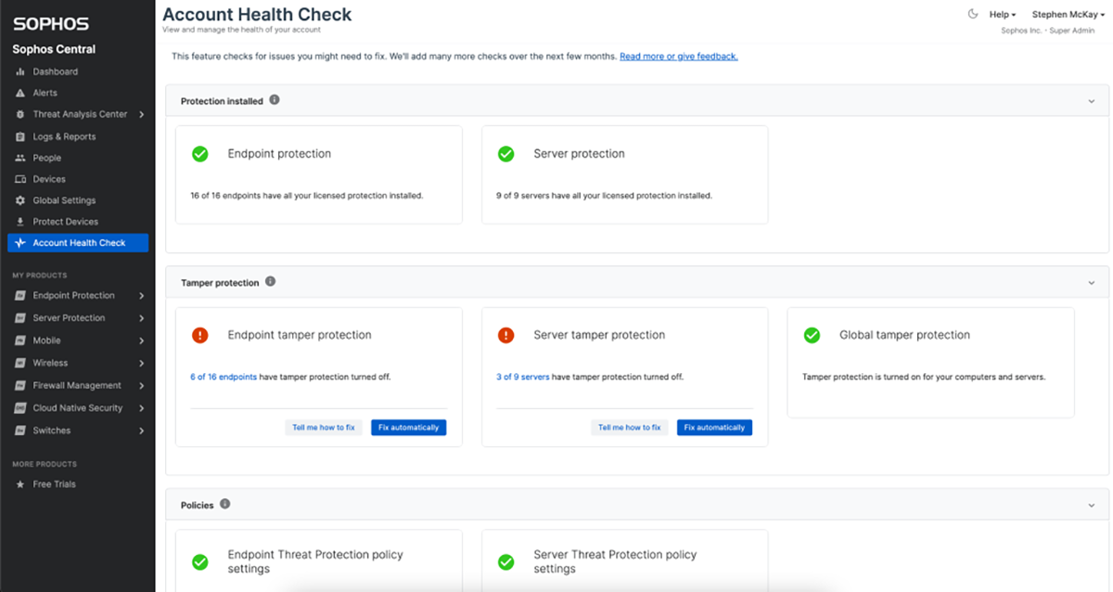Select the Alerts icon in the sidebar
Image resolution: width=1113 pixels, height=592 pixels.
pos(19,93)
